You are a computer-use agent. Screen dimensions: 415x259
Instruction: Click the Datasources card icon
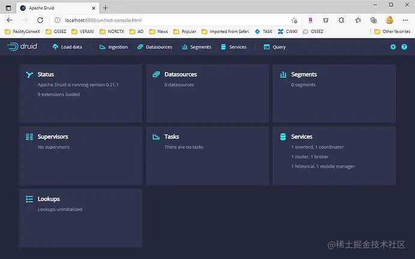pos(156,75)
